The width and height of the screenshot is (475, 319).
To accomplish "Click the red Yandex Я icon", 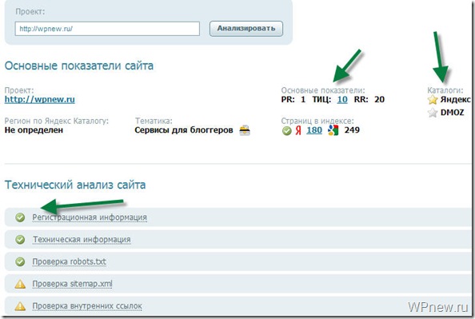I will tap(298, 130).
